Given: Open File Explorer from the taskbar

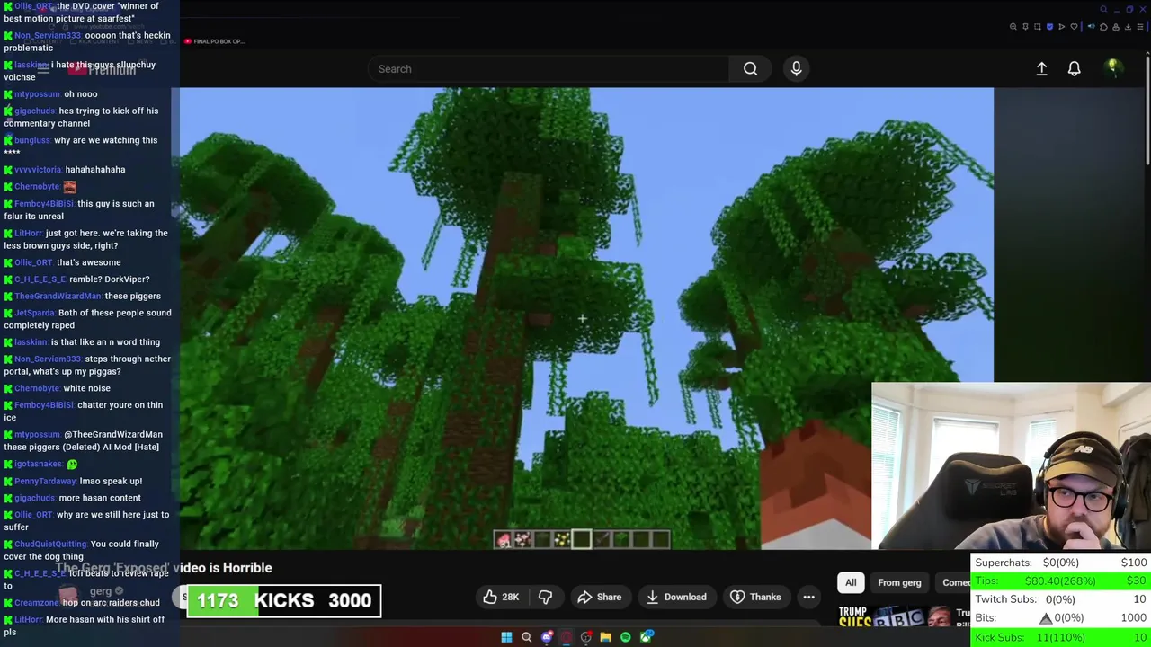Looking at the screenshot, I should (606, 637).
